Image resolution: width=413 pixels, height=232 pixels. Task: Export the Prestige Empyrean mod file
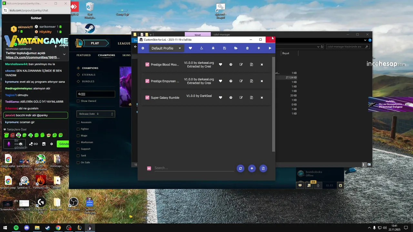coord(251,81)
